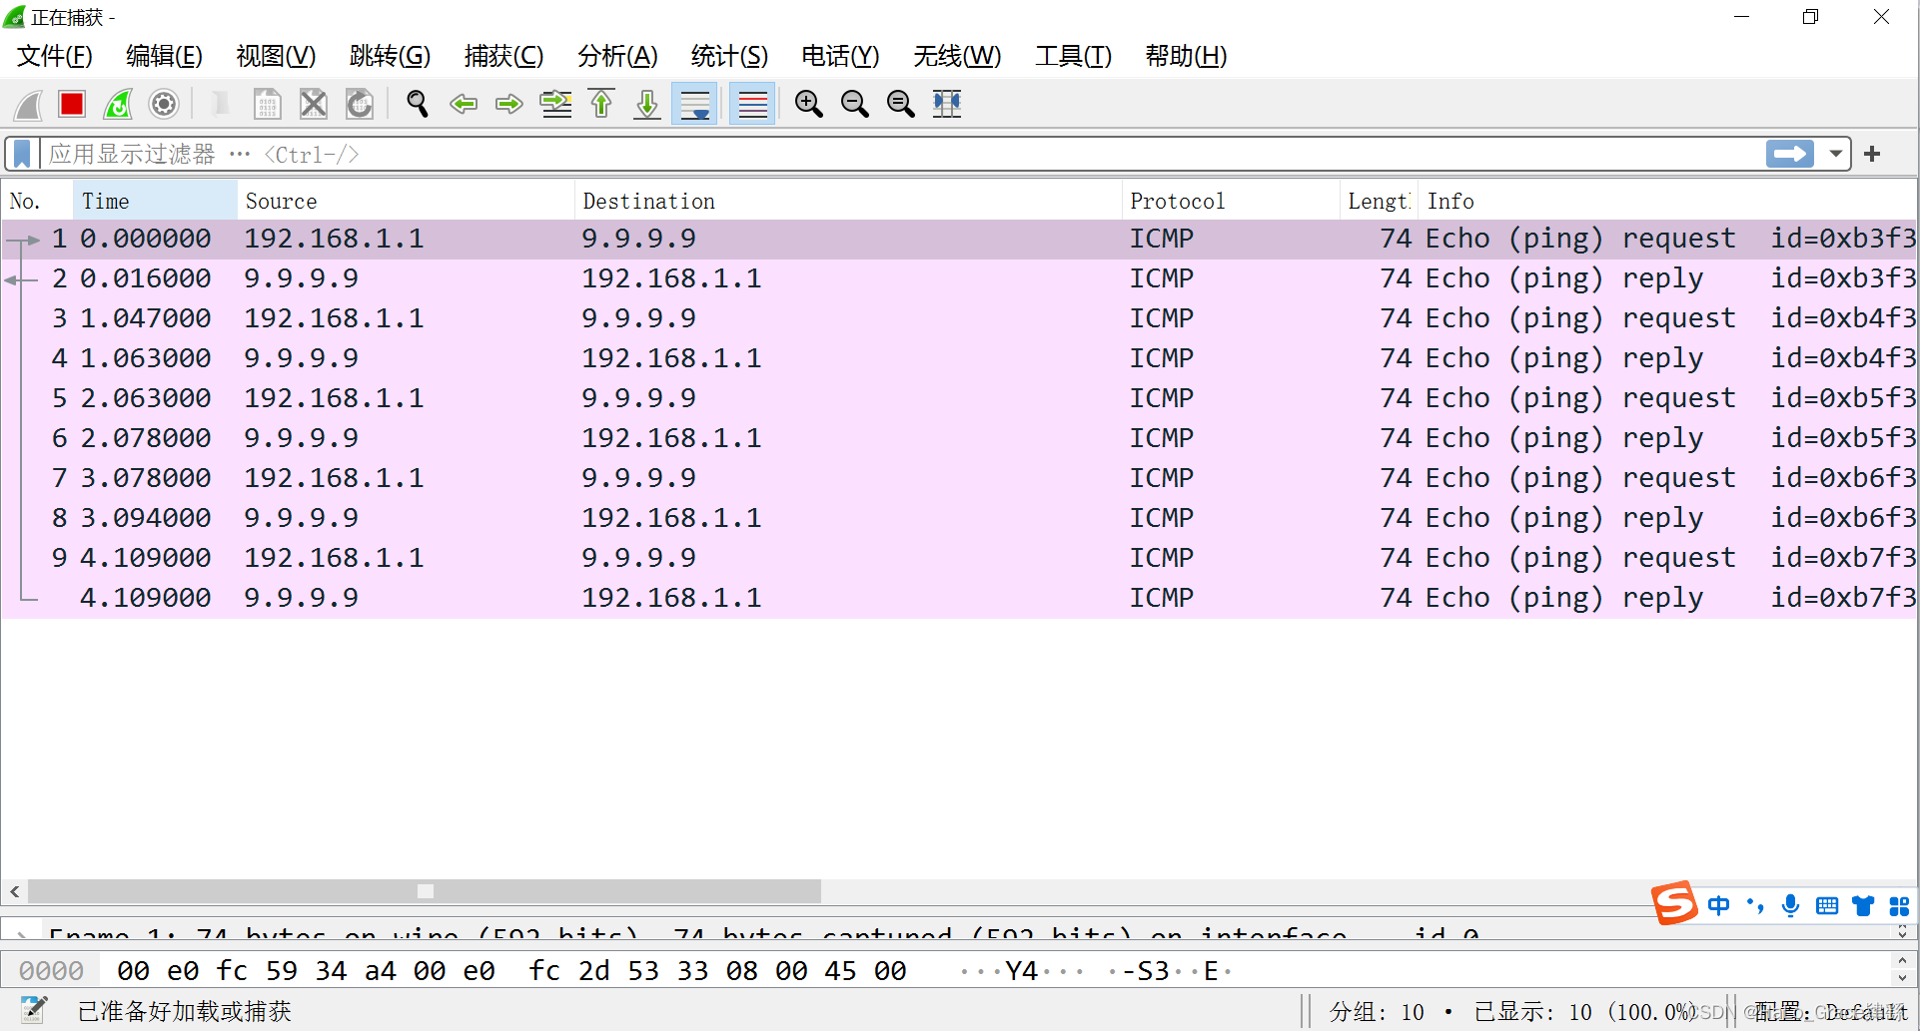This screenshot has width=1920, height=1031.
Task: Click the horizontal scrollbar thumb of packet list
Action: coord(425,891)
